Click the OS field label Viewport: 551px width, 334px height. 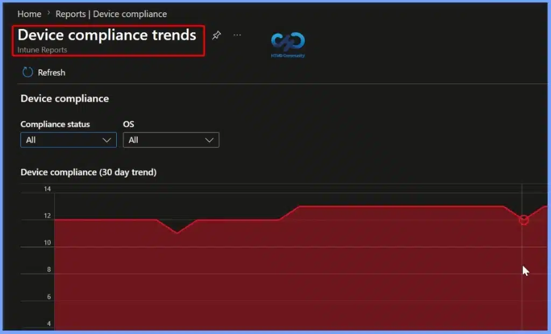click(x=129, y=124)
